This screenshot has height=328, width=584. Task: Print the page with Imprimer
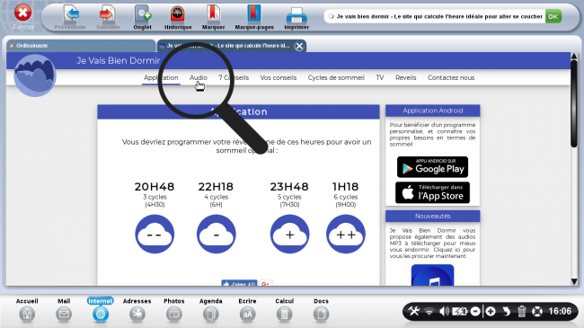pos(296,17)
